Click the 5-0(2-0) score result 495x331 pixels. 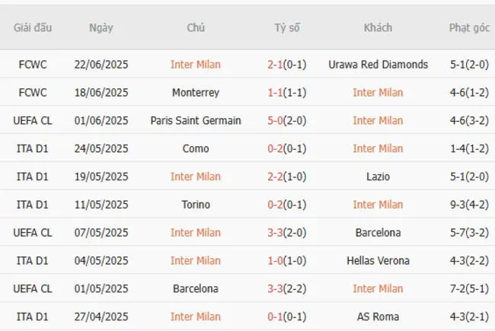pos(287,121)
